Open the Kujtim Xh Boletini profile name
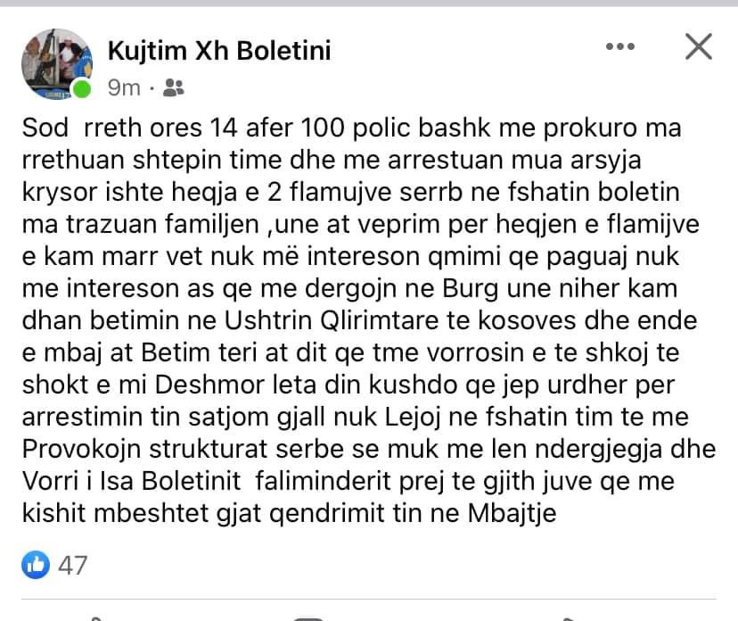Screen dimensions: 738x621 coord(219,51)
